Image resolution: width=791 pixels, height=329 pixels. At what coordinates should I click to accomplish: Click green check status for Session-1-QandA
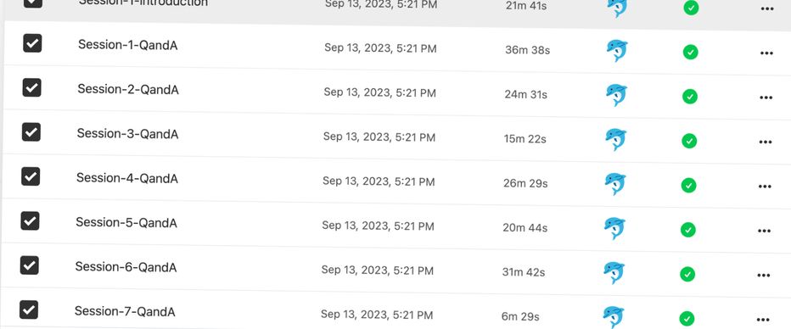[x=690, y=52]
